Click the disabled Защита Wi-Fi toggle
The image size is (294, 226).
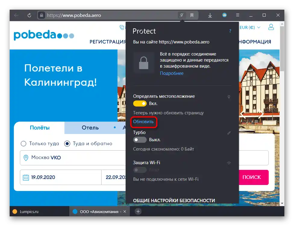tap(140, 170)
